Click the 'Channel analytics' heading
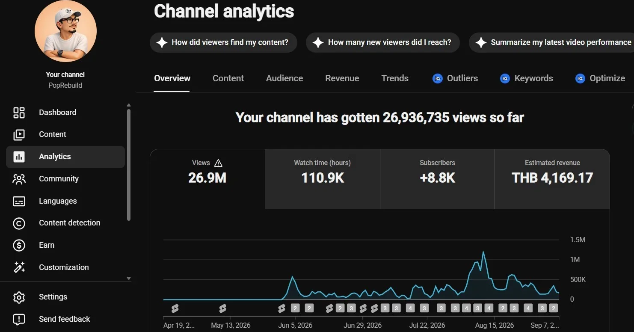Image resolution: width=634 pixels, height=332 pixels. tap(224, 12)
